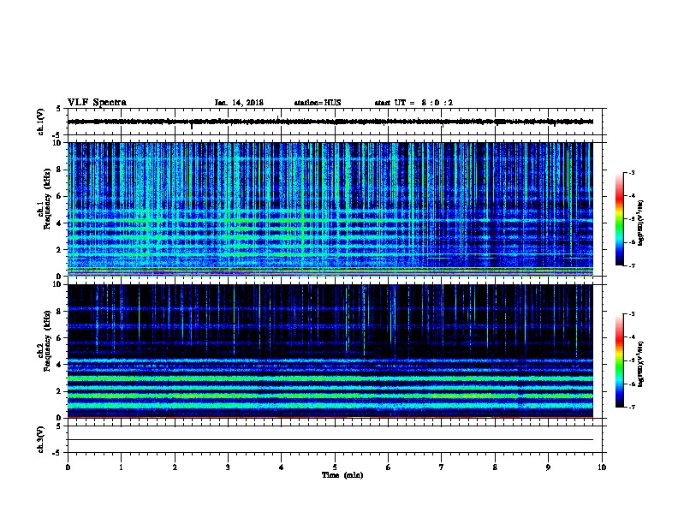Click time axis tick label "1"
The width and height of the screenshot is (678, 524).
(121, 467)
